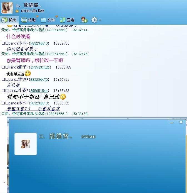Close the group info popup window
This screenshot has height=193, width=187.
click(x=181, y=122)
